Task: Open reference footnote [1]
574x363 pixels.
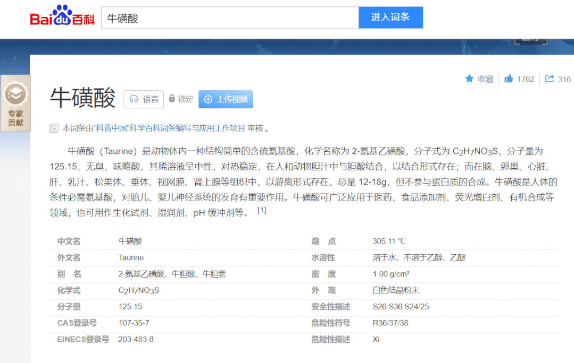Action: (x=262, y=210)
